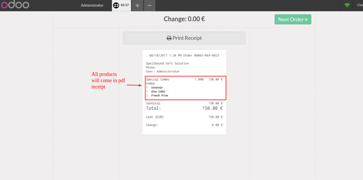
Task: Click the Cocacola item in the receipt
Action: [x=157, y=87]
